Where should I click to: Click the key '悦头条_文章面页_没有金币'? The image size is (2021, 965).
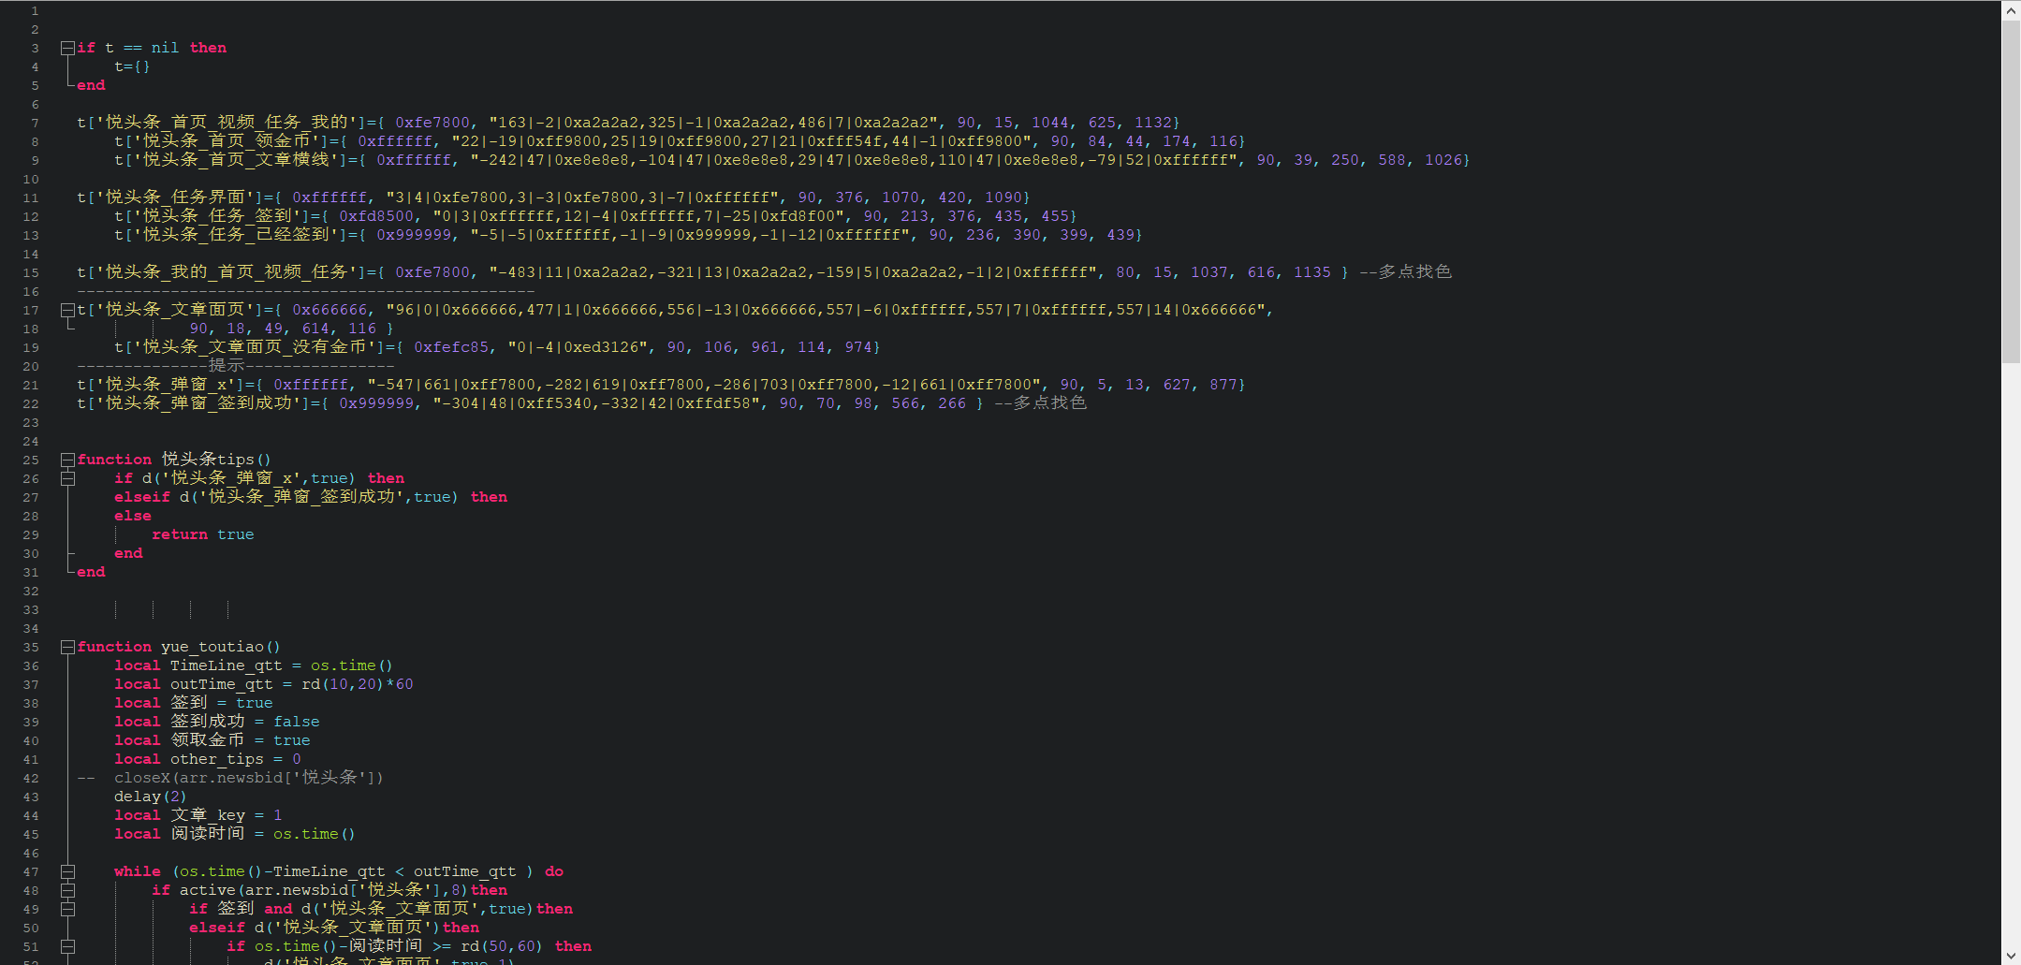[255, 347]
